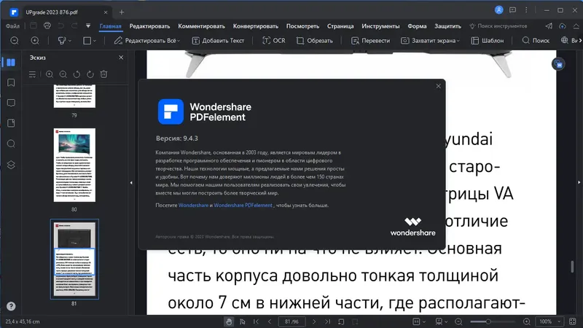Screen dimensions: 583x328
Task: Select page 80 thumbnail
Action: [x=74, y=165]
